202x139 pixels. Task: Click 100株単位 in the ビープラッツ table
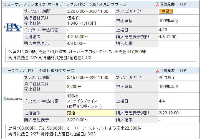pos(168,87)
